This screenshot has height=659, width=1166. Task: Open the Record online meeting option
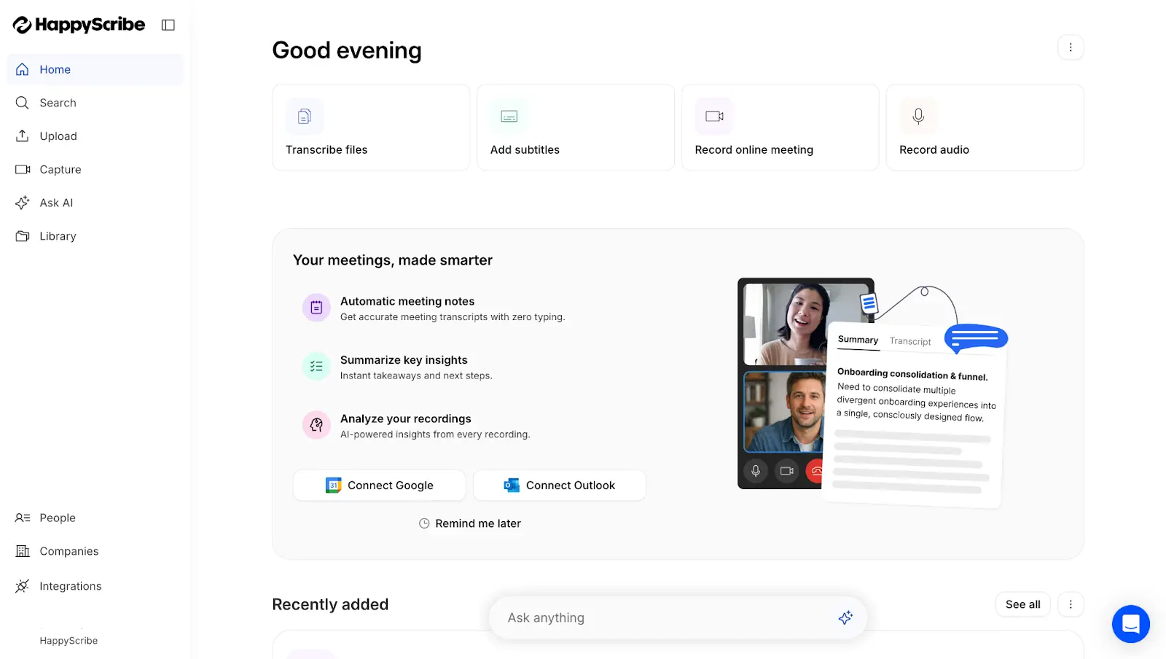(x=780, y=128)
